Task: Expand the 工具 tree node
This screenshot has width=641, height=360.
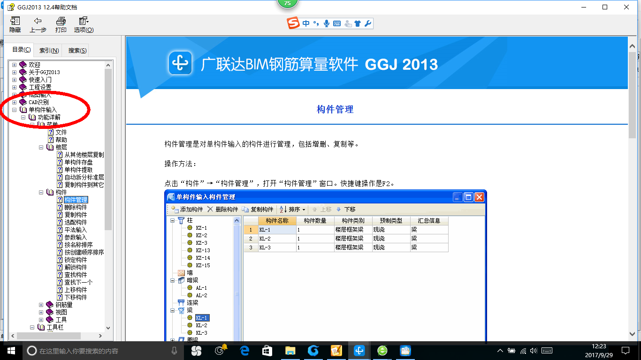Action: point(41,320)
